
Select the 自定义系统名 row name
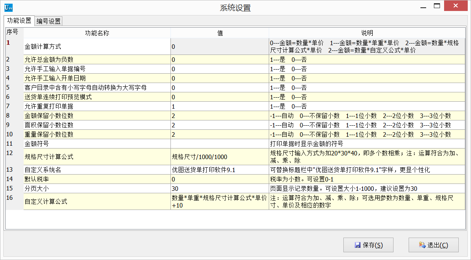coord(97,170)
